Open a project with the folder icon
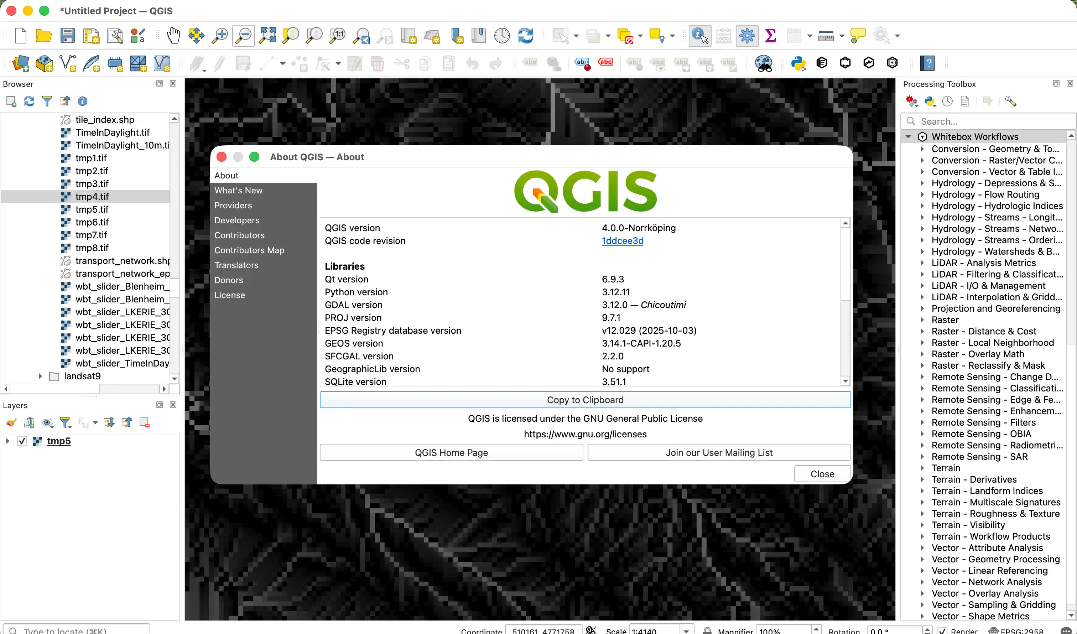The width and height of the screenshot is (1077, 634). pos(43,36)
